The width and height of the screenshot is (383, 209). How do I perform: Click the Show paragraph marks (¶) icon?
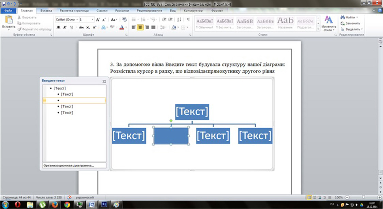click(x=188, y=20)
